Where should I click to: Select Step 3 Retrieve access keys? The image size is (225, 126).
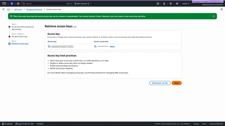tap(20, 44)
